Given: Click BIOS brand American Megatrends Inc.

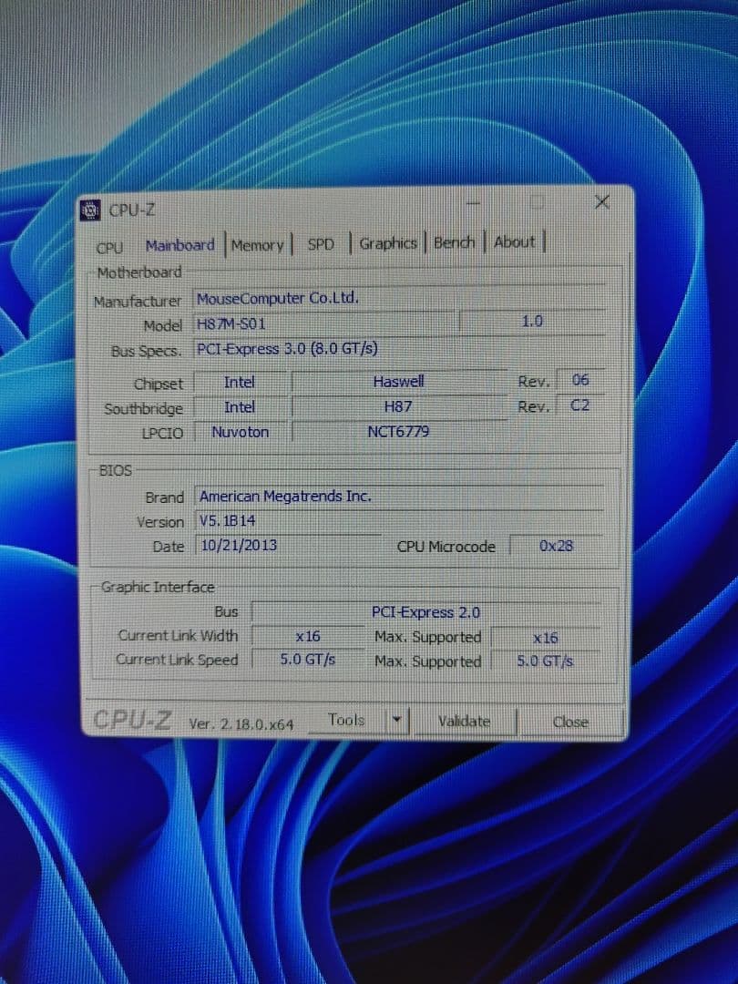Looking at the screenshot, I should click(x=400, y=496).
